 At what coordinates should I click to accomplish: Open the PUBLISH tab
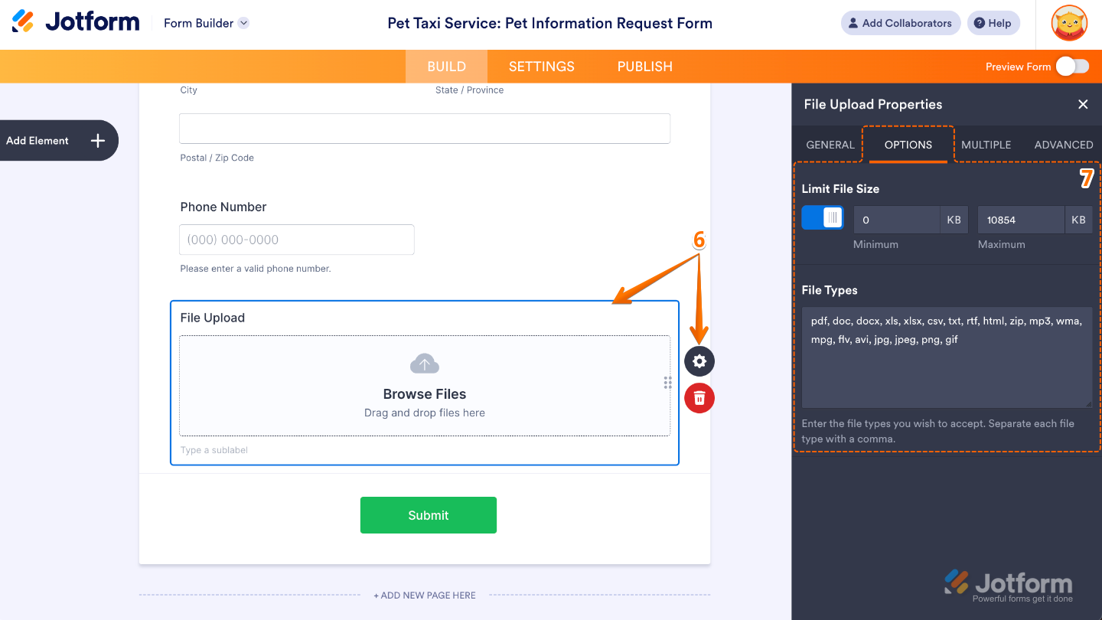tap(644, 67)
